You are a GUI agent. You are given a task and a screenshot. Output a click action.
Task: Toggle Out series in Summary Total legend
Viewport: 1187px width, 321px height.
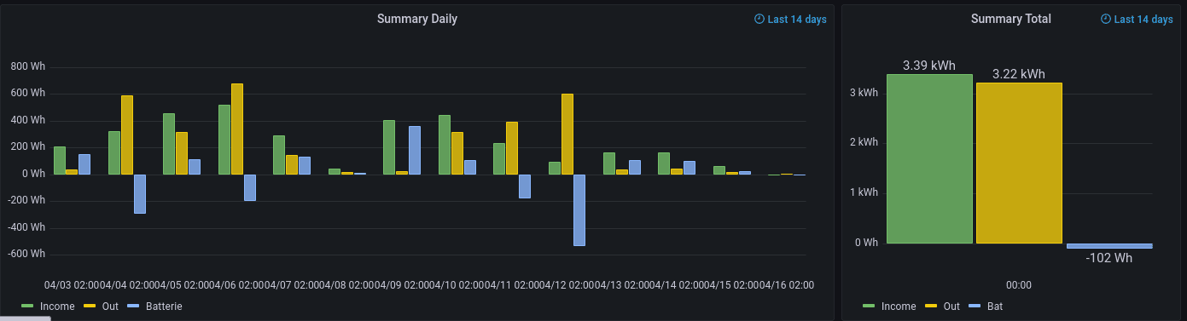click(x=951, y=306)
